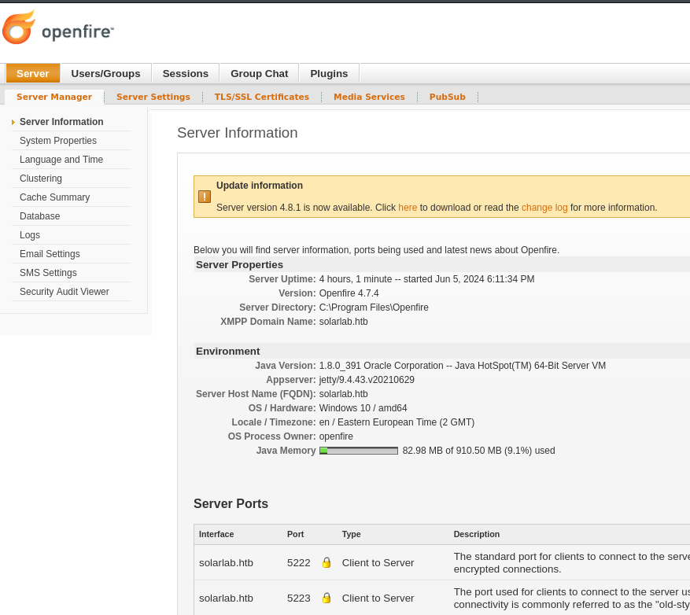This screenshot has width=690, height=615.
Task: Click the OS / Hardware value Windows 10
Action: tap(363, 408)
